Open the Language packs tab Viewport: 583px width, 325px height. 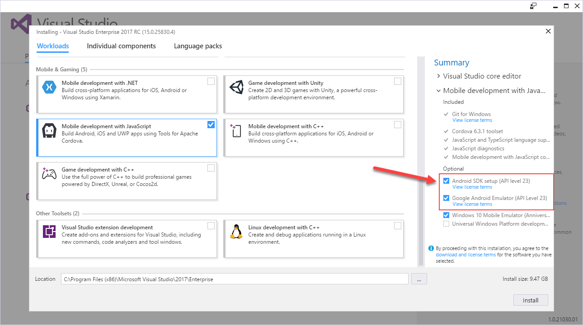click(x=197, y=46)
